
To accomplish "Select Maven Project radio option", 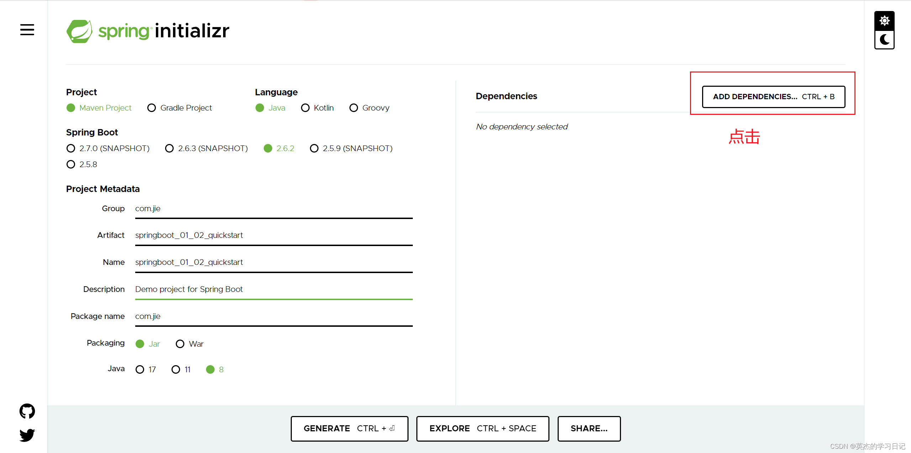I will pos(99,108).
